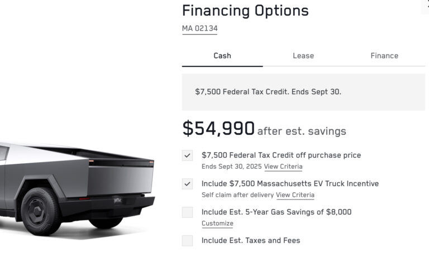Switch to the Cash tab
Screen dimensions: 429x258
(x=222, y=56)
